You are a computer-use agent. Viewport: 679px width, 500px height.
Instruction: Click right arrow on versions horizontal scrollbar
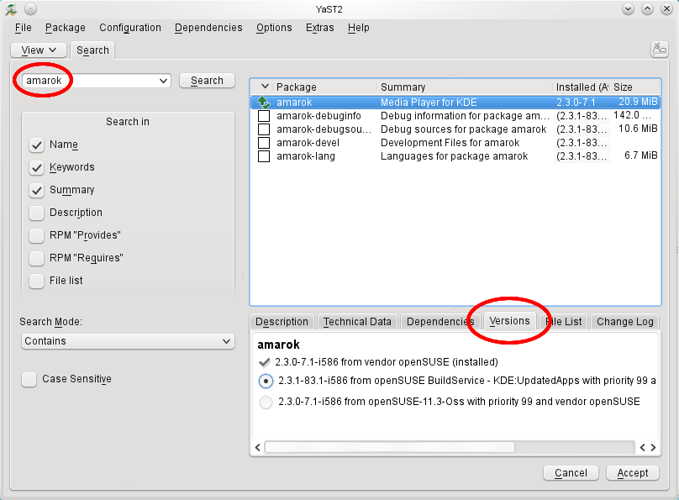(x=653, y=448)
